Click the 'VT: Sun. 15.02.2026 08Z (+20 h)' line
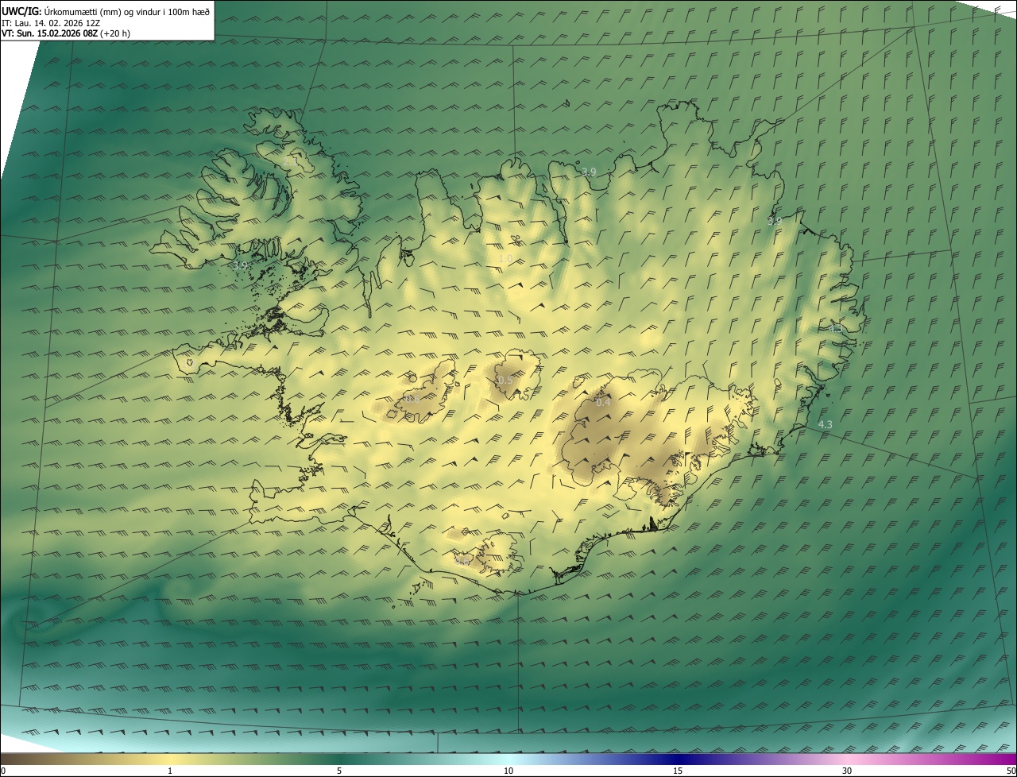The width and height of the screenshot is (1017, 777). pos(66,33)
